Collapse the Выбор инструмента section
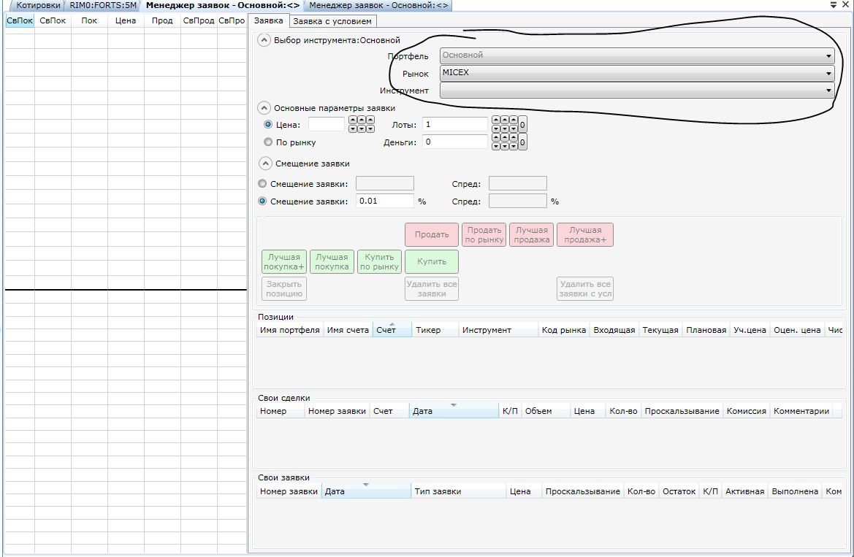854x557 pixels. [264, 41]
